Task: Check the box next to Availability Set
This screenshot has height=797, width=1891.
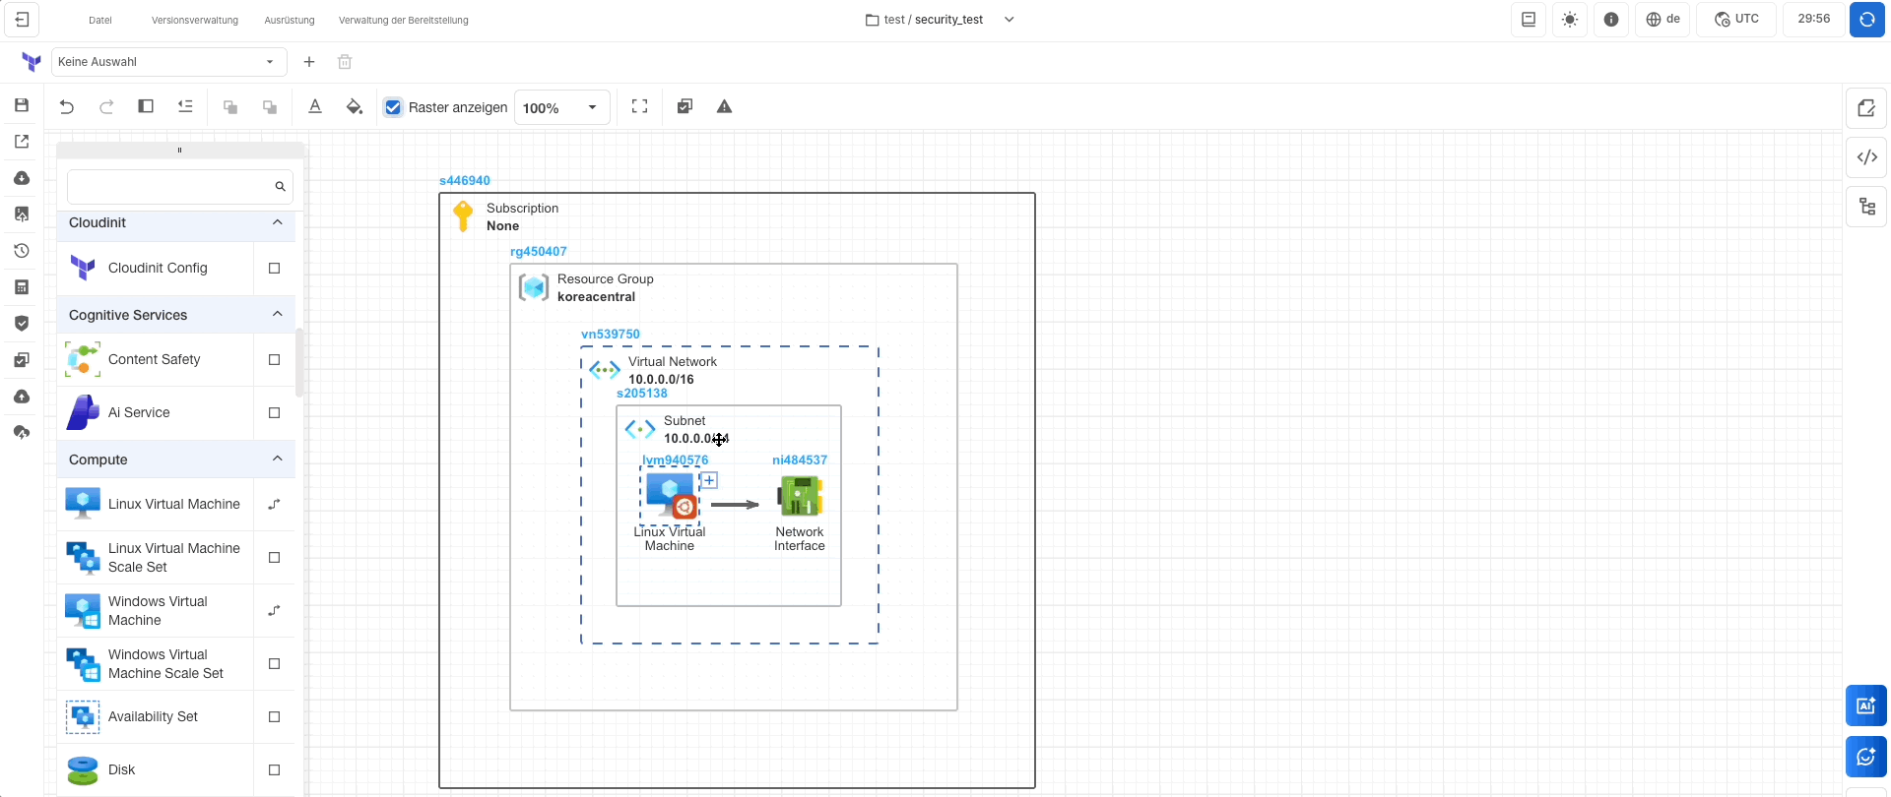Action: (x=275, y=717)
